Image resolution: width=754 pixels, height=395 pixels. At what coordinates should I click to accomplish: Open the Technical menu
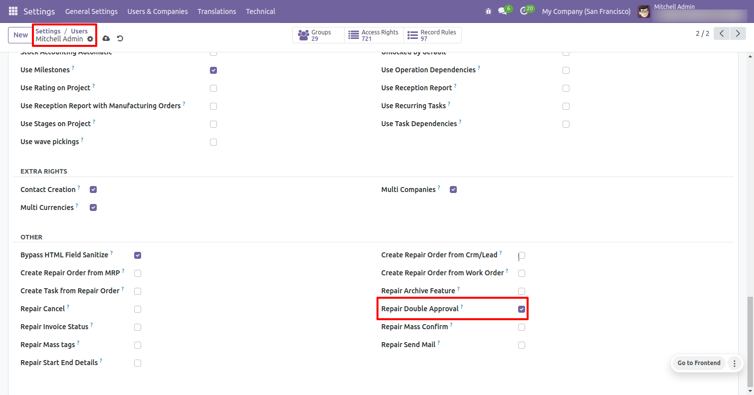[260, 11]
